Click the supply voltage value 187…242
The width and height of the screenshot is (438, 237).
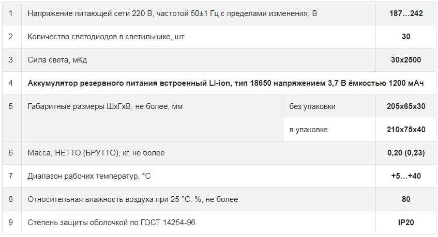(406, 13)
